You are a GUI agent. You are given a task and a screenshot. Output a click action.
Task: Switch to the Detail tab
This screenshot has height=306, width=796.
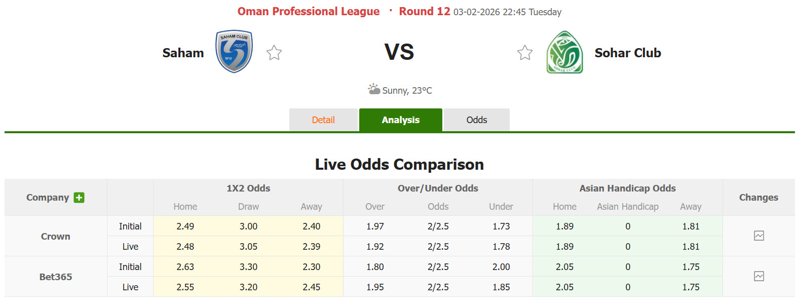click(x=323, y=120)
